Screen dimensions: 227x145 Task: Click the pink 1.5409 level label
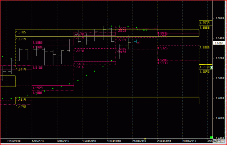tap(121, 40)
